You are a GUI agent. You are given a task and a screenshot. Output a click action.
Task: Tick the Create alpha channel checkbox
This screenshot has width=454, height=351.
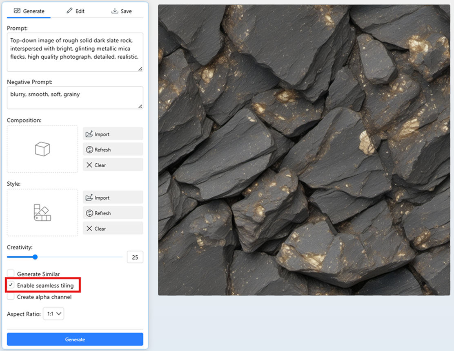(x=11, y=297)
